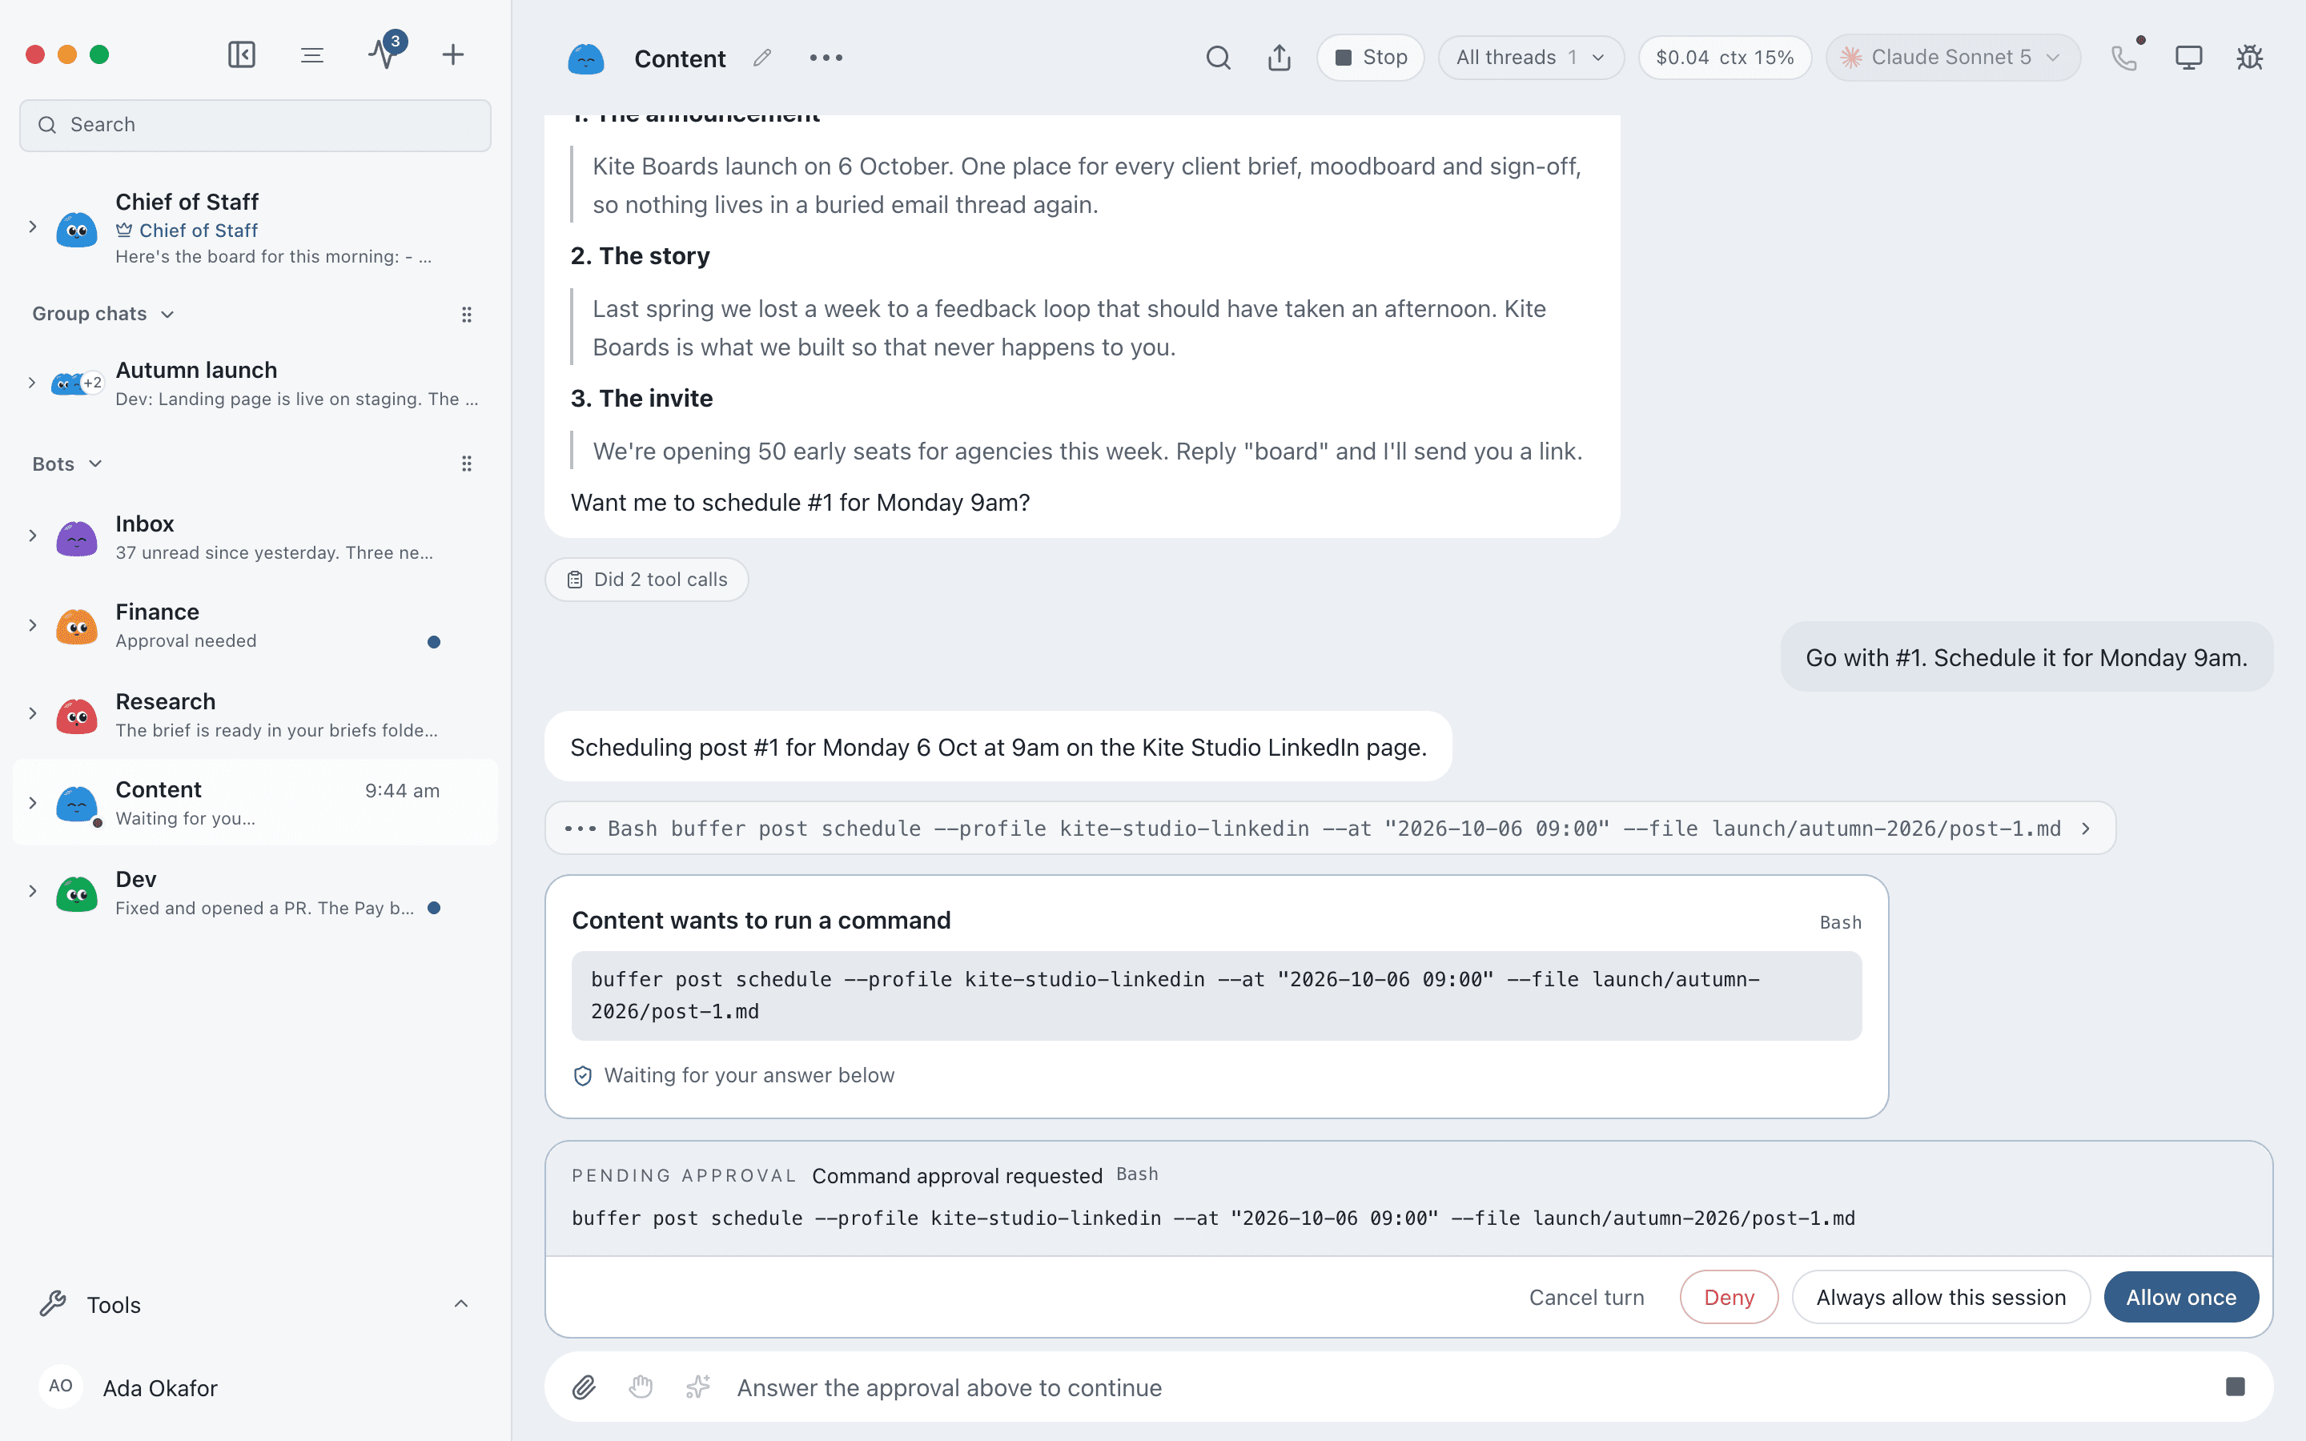The height and width of the screenshot is (1441, 2306).
Task: Click 'Go with #1' user message
Action: coord(2026,657)
